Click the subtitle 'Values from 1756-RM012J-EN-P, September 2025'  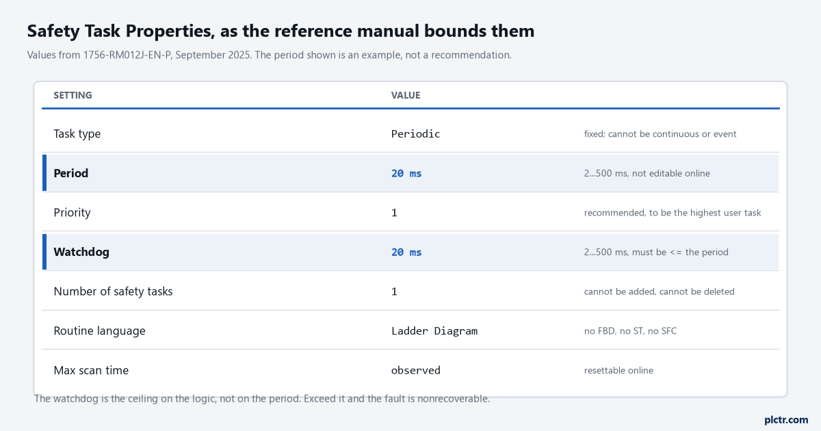[x=140, y=55]
